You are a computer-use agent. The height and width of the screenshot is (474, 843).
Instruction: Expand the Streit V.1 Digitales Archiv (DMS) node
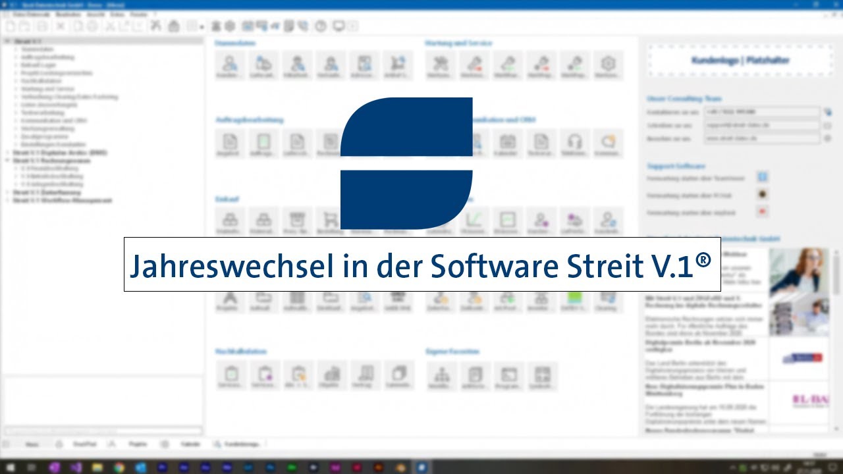pos(7,153)
